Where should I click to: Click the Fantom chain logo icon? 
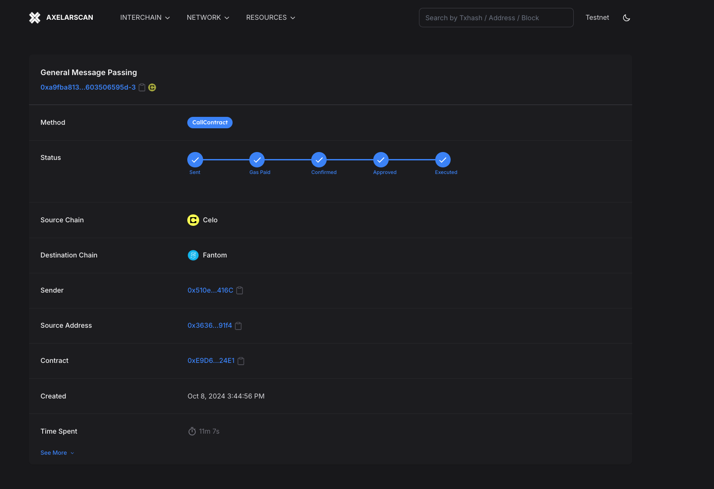pos(193,255)
